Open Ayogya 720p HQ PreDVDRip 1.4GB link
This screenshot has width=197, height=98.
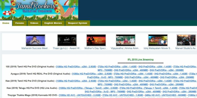(x=133, y=74)
